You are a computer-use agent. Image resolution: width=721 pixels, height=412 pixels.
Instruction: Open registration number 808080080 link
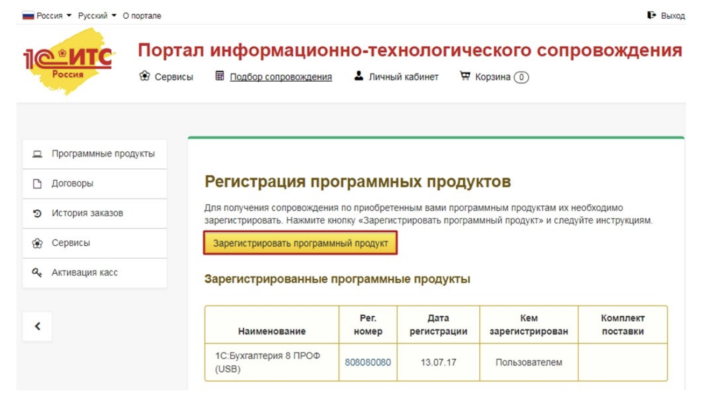click(367, 363)
